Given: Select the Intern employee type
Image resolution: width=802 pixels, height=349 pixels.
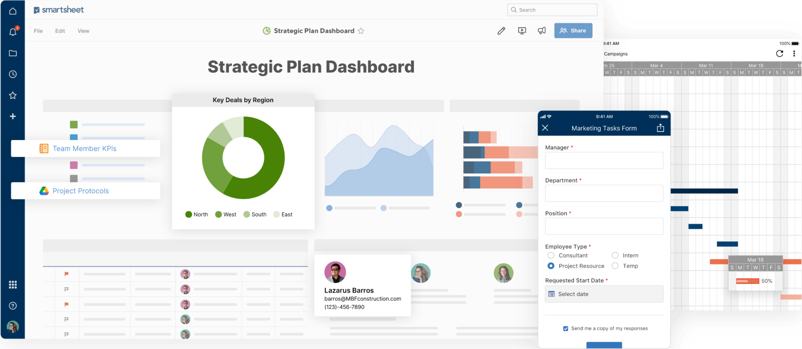Looking at the screenshot, I should (615, 255).
